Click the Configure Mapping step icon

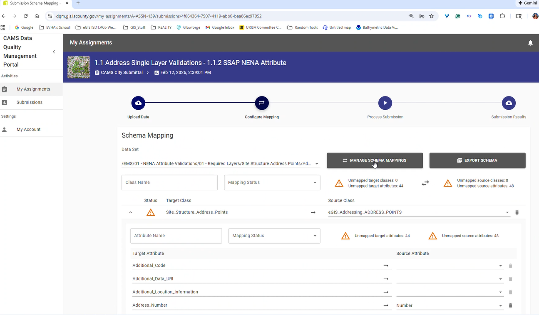coord(262,103)
